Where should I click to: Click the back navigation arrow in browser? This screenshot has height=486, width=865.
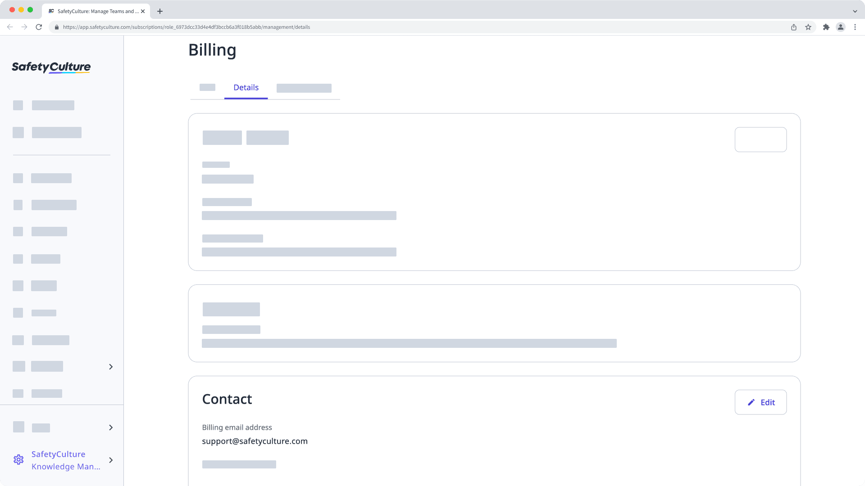click(10, 27)
